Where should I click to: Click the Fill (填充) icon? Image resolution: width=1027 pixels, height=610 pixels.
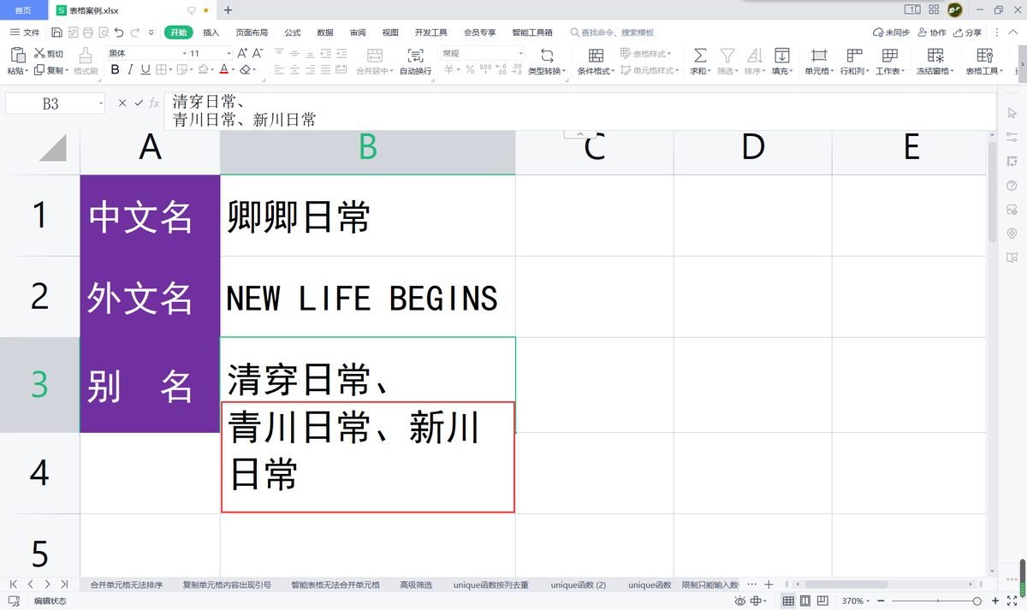[x=781, y=56]
